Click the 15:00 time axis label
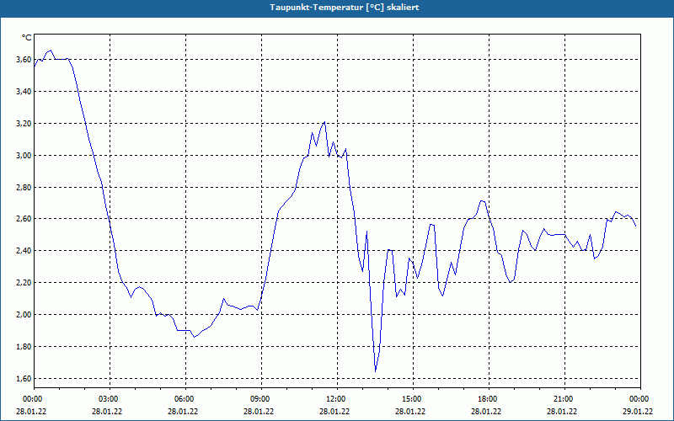Image resolution: width=674 pixels, height=421 pixels. pyautogui.click(x=413, y=399)
